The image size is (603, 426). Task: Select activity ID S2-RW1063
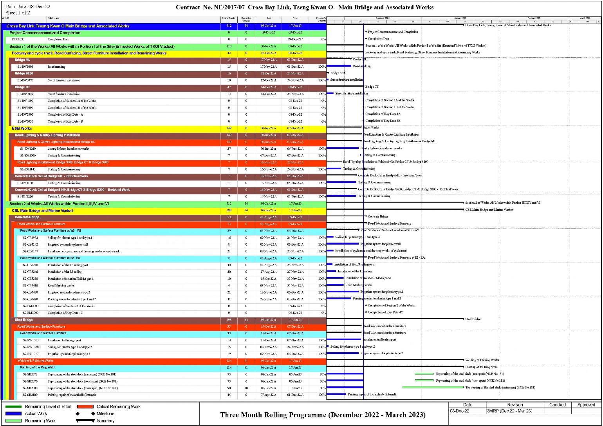[31, 340]
